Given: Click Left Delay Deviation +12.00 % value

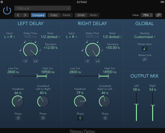Looking at the screenshot, I should pos(51,48).
